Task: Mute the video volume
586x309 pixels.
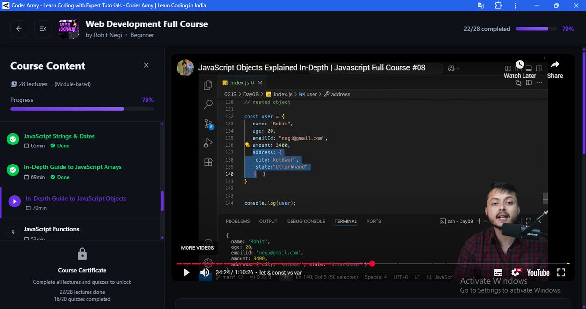Action: click(x=205, y=272)
